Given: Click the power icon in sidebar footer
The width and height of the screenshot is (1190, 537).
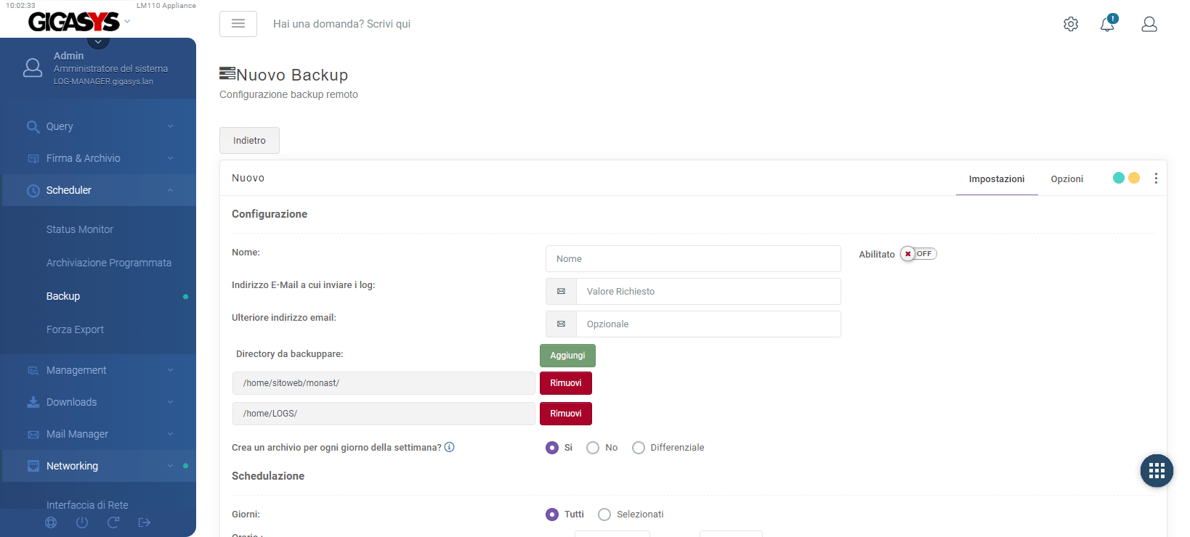Looking at the screenshot, I should pyautogui.click(x=82, y=522).
